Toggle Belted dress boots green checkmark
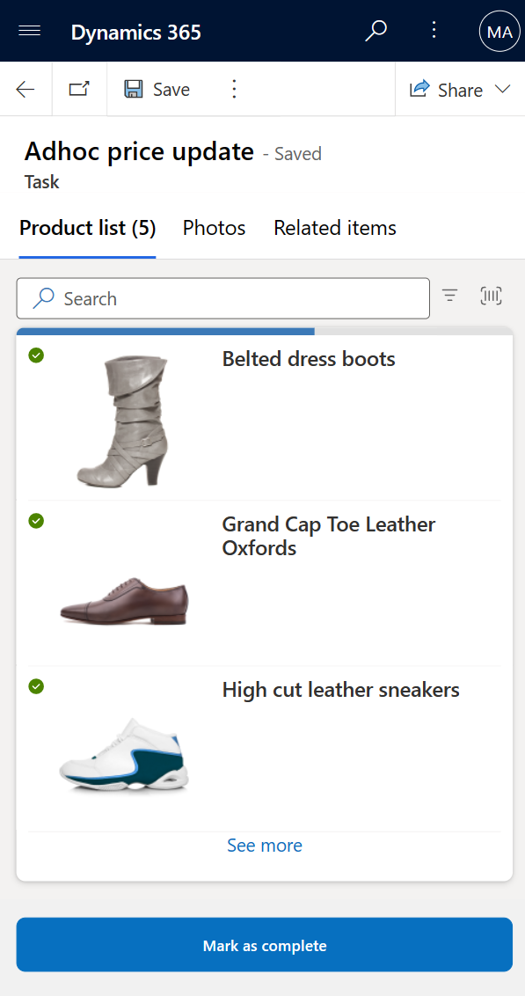The height and width of the screenshot is (996, 525). pyautogui.click(x=36, y=355)
